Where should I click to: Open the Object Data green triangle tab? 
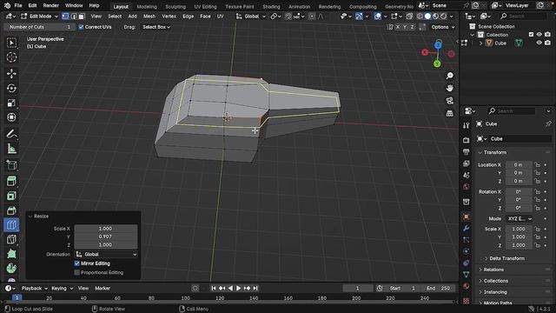[x=466, y=275]
